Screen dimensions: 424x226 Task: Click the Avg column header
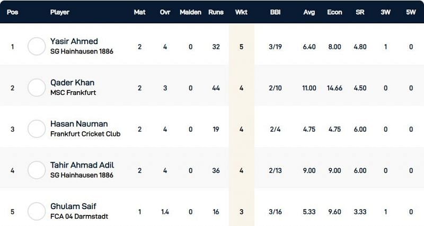point(309,12)
